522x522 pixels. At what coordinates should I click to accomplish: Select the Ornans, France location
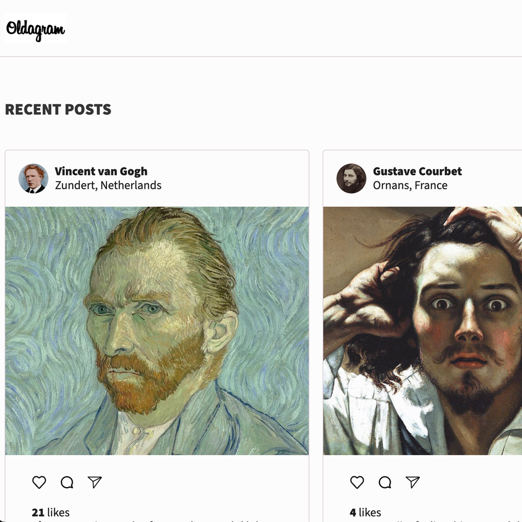pyautogui.click(x=410, y=185)
